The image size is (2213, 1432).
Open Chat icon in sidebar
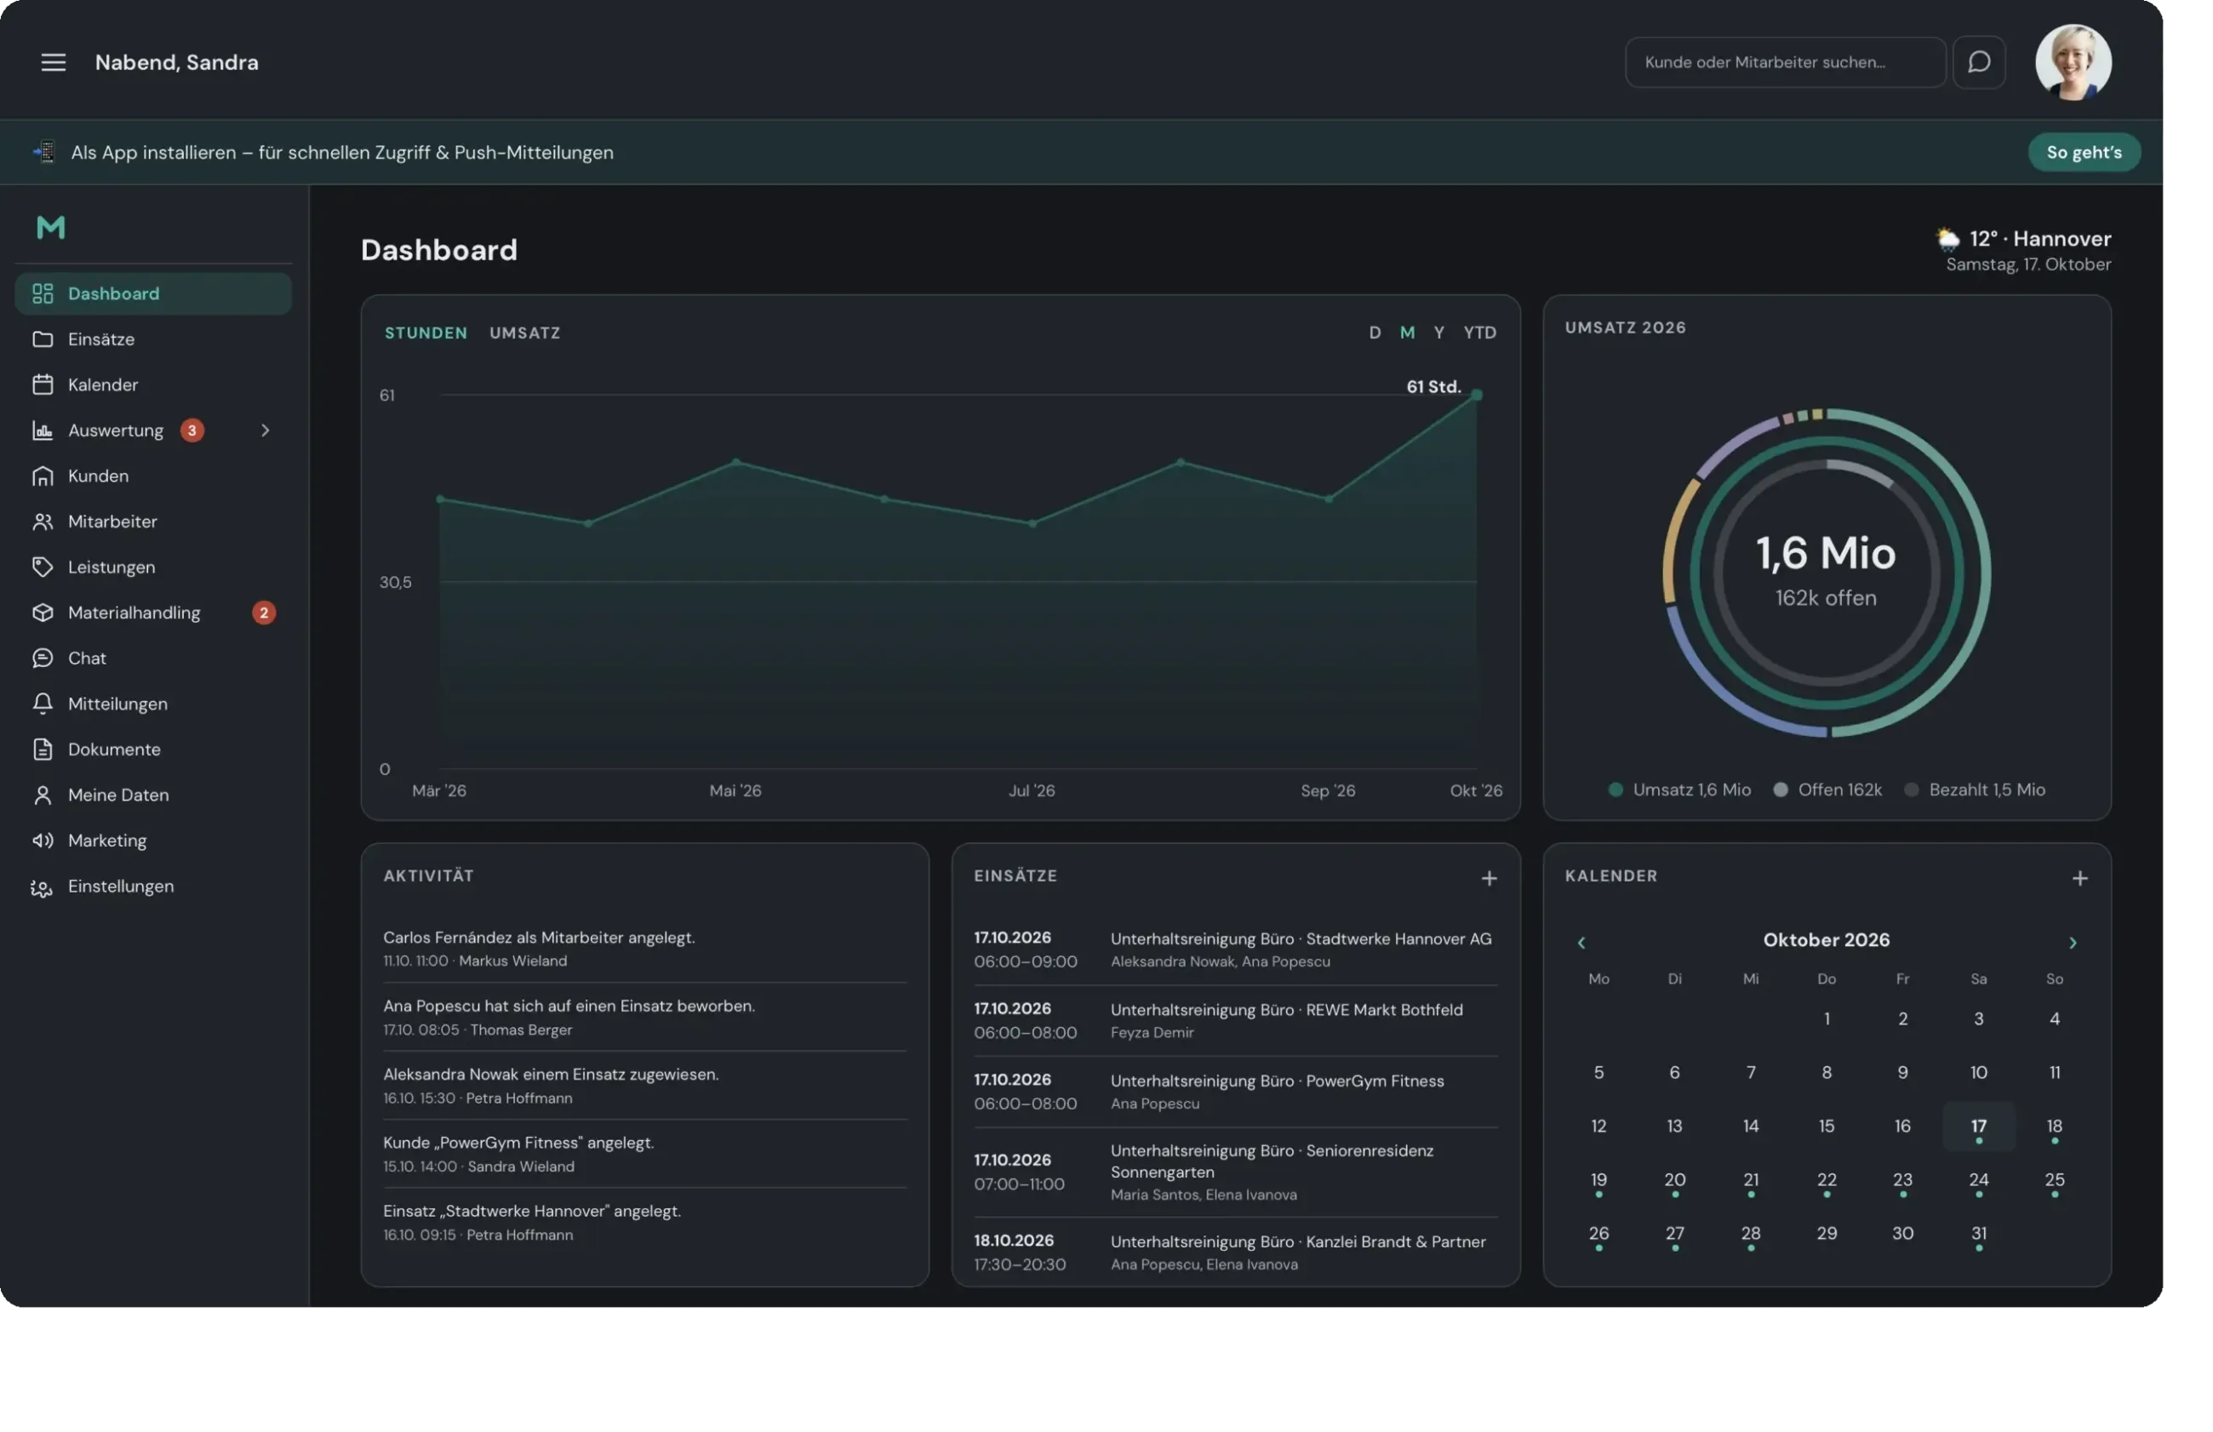43,658
